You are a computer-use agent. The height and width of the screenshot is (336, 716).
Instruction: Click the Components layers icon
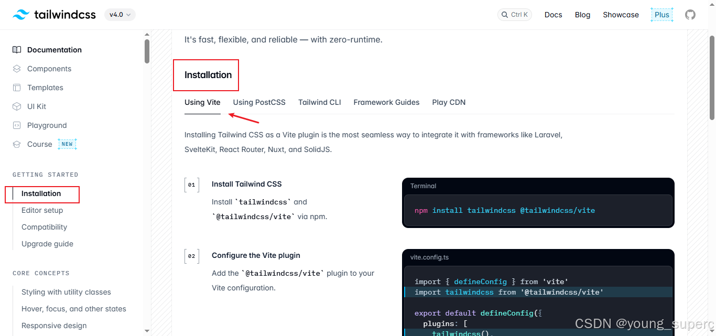(x=17, y=69)
